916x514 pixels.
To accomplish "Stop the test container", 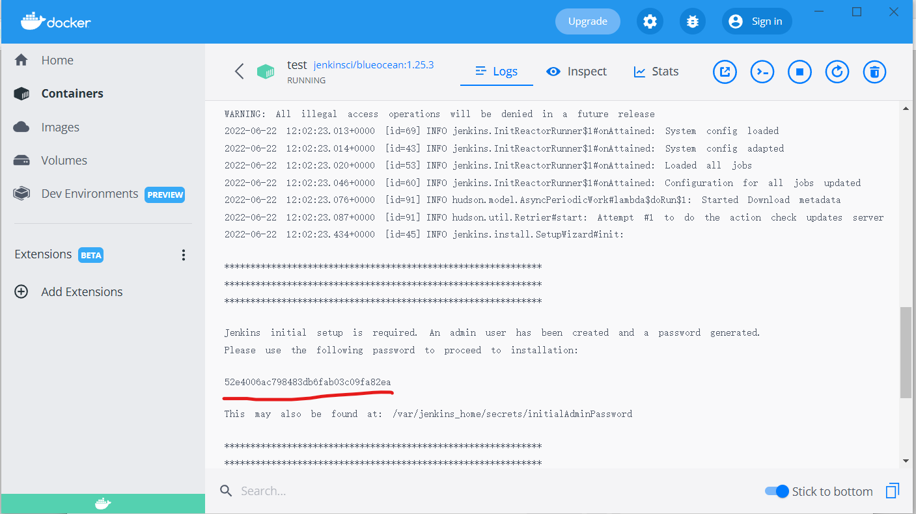I will click(x=799, y=72).
